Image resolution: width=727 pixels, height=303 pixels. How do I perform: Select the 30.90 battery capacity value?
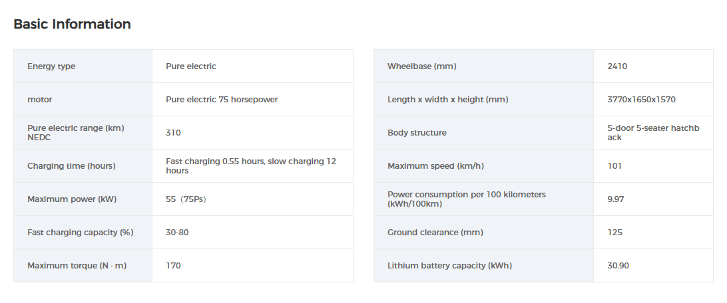point(618,266)
